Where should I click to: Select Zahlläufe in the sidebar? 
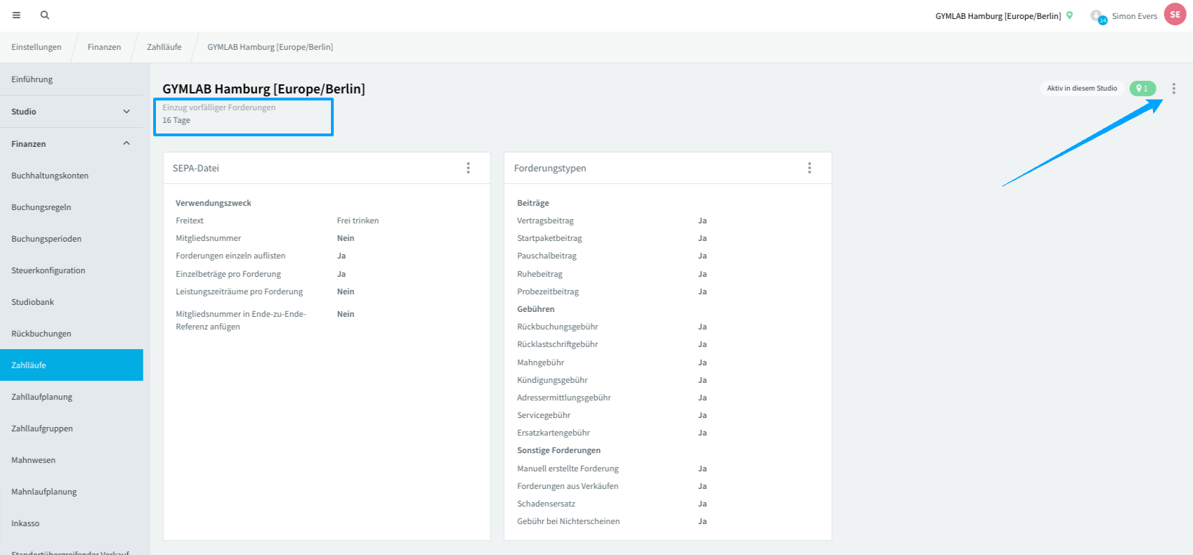tap(71, 365)
